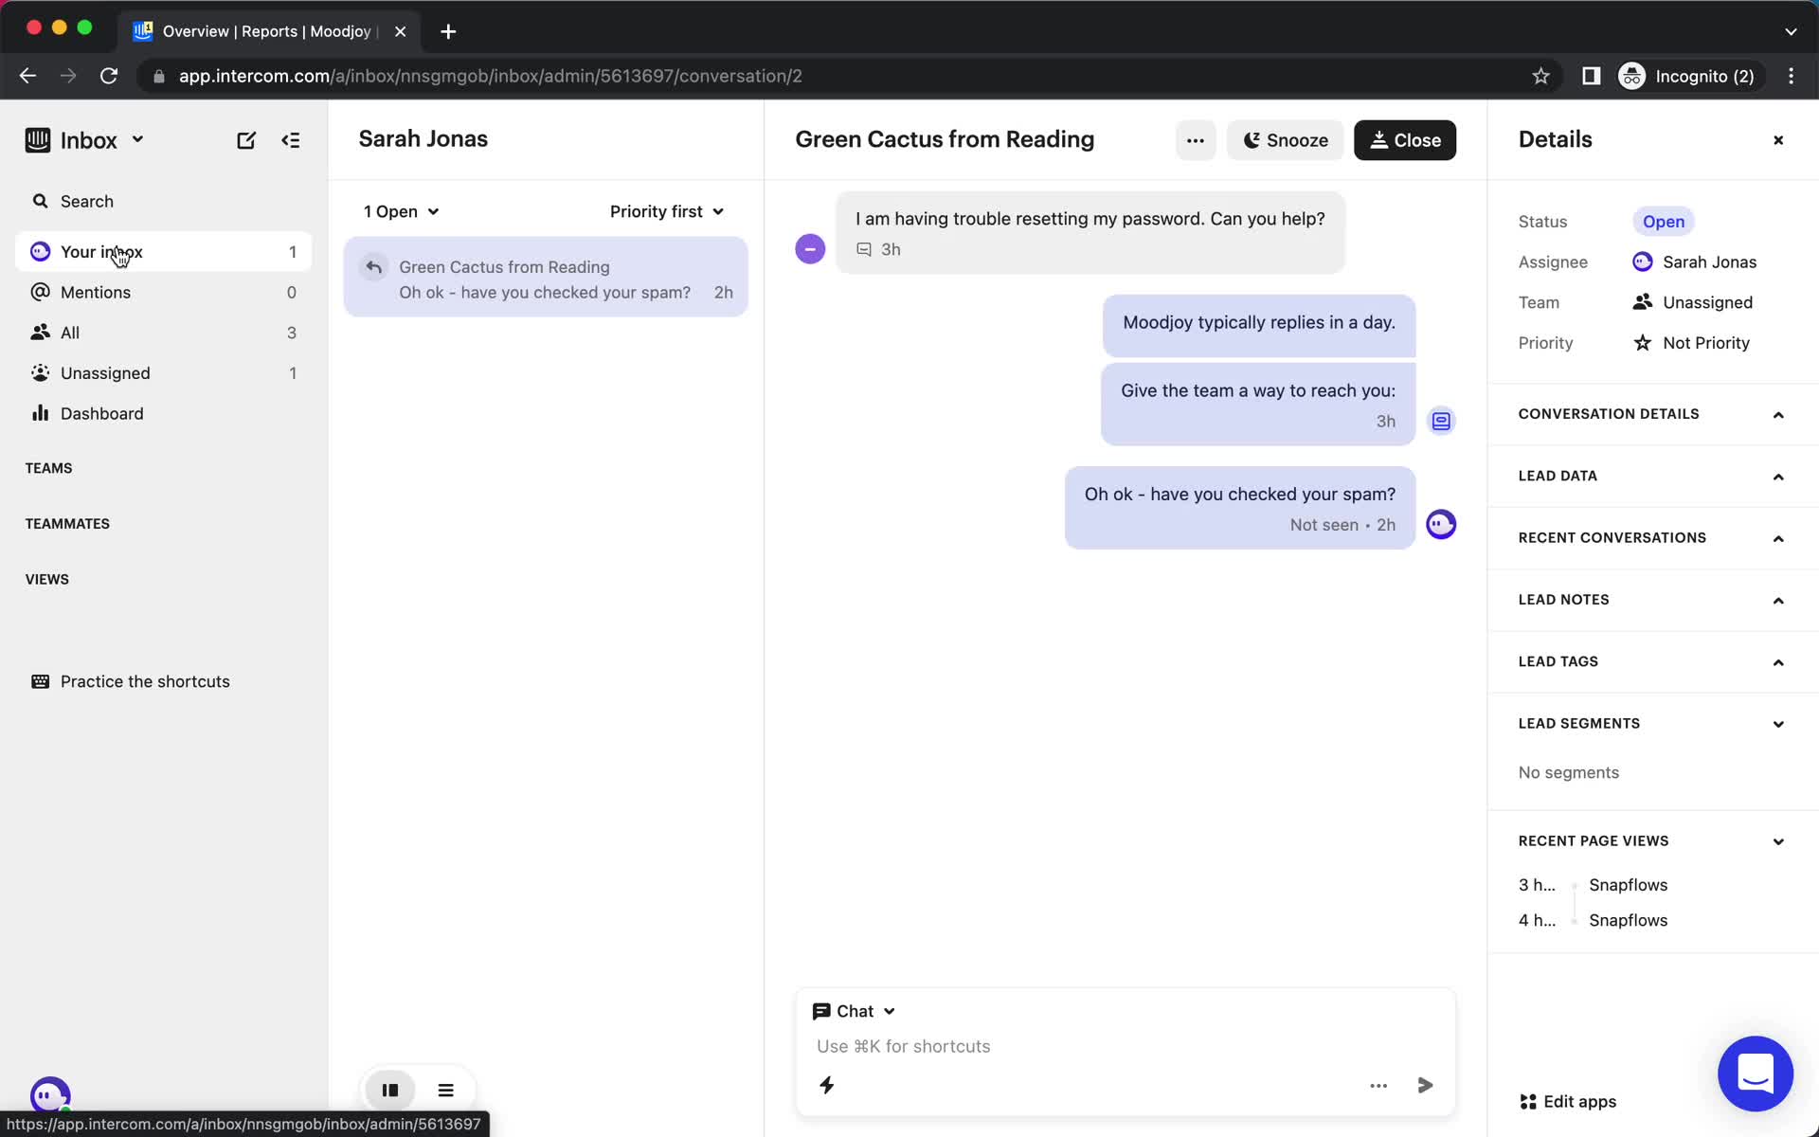Click the more options icon in toolbar
Image resolution: width=1819 pixels, height=1137 pixels.
pyautogui.click(x=1193, y=140)
